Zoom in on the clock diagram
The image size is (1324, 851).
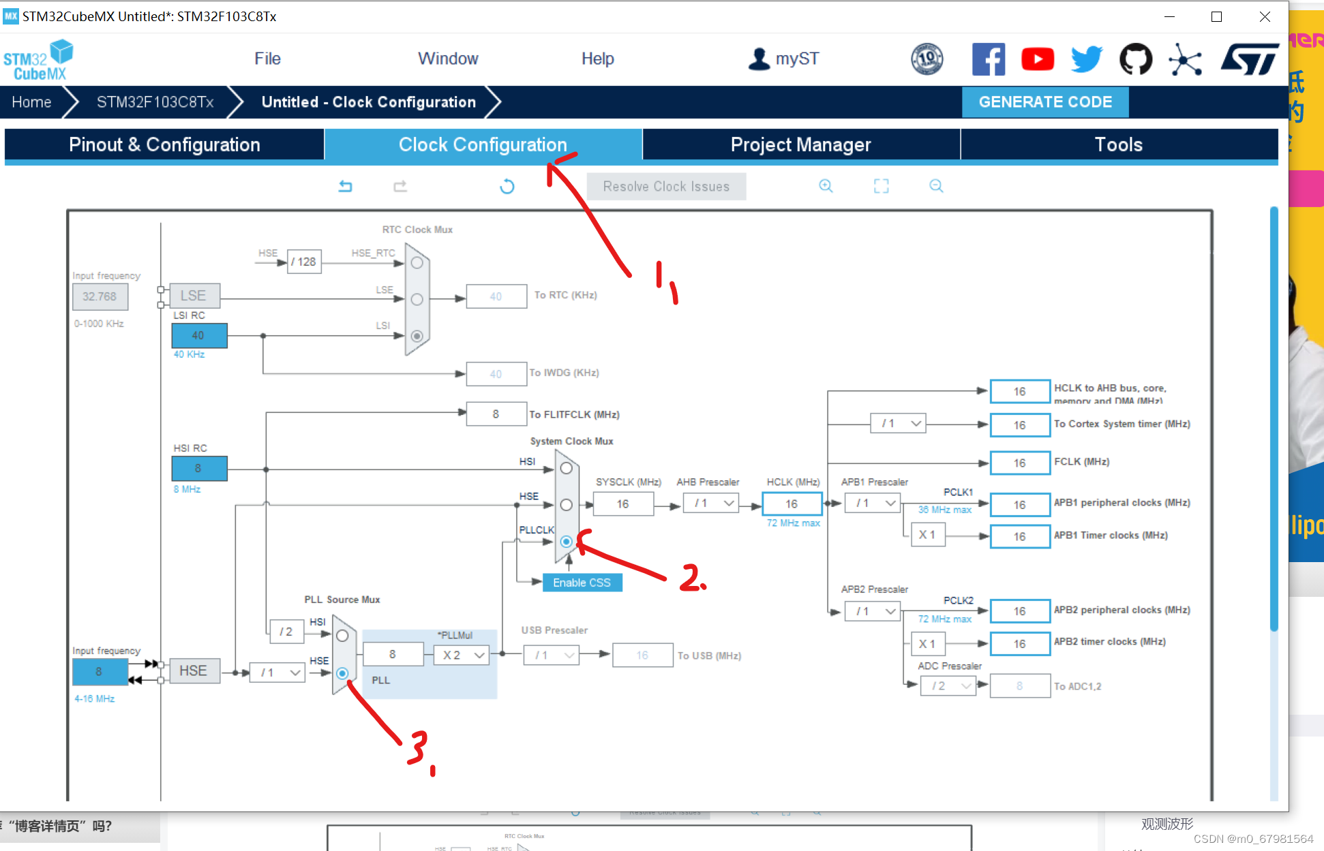(x=826, y=186)
